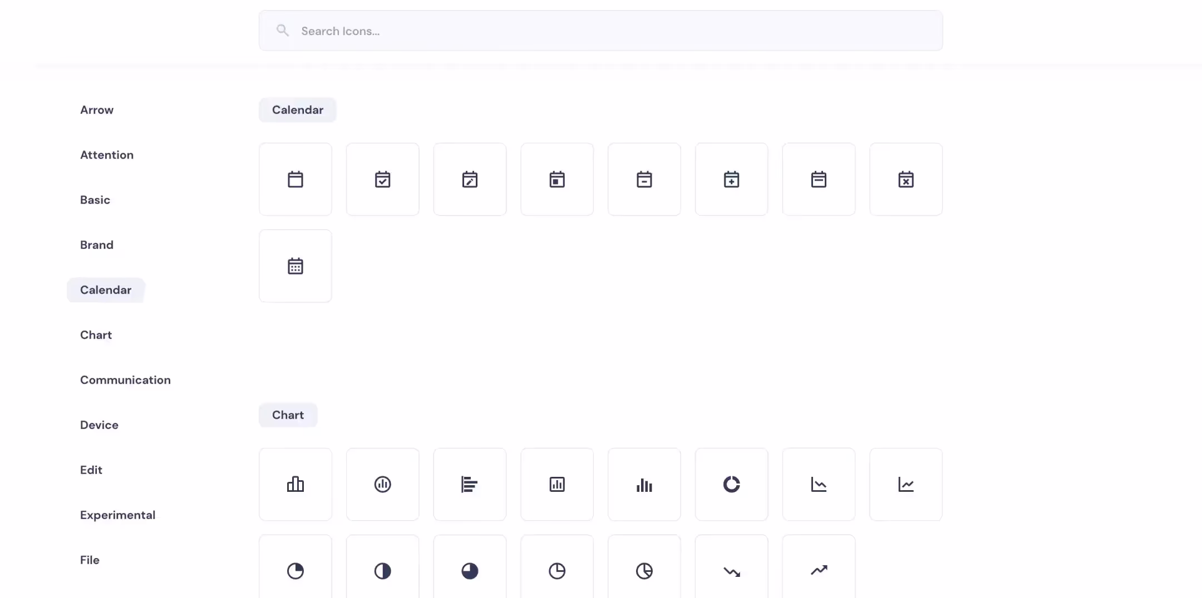1202x598 pixels.
Task: Pick the calendar with plus icon
Action: [731, 180]
